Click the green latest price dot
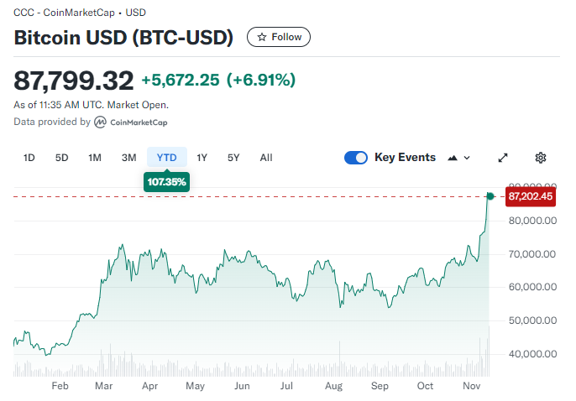This screenshot has height=401, width=576. tap(490, 196)
